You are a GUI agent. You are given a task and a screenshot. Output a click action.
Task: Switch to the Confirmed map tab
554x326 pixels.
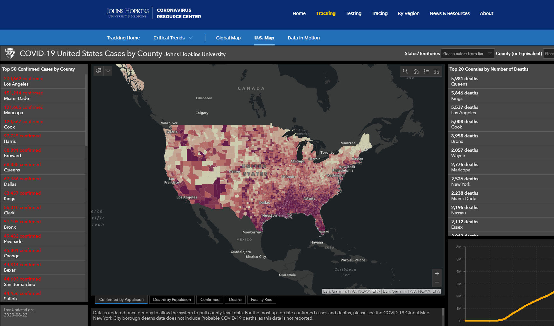tap(210, 300)
